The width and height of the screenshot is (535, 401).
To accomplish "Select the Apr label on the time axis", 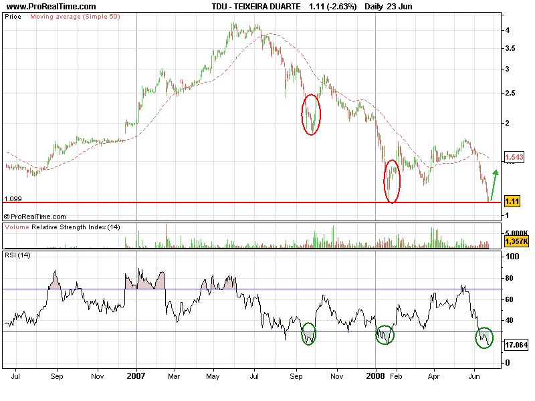I will [433, 377].
